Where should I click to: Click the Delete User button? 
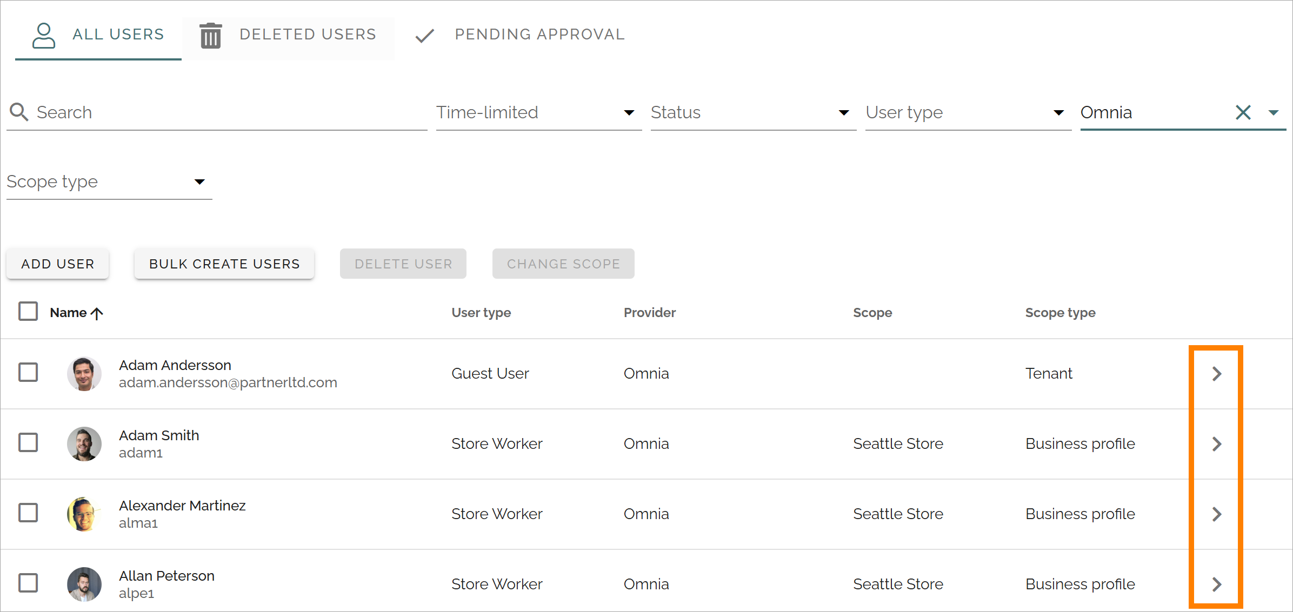click(403, 264)
